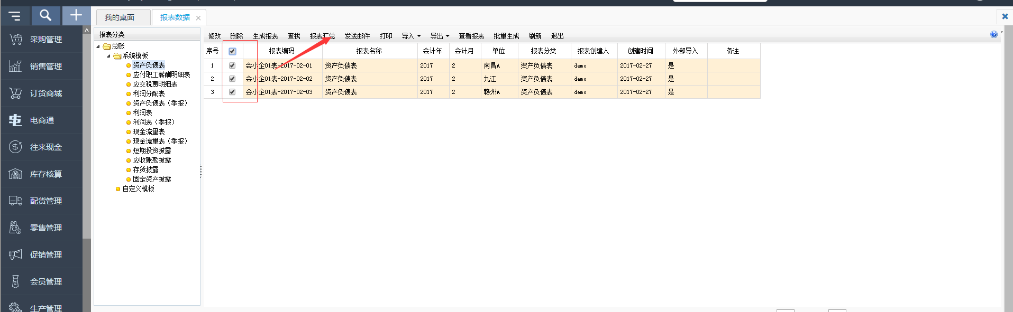Image resolution: width=1013 pixels, height=312 pixels.
Task: Open the 导出 dropdown menu
Action: (440, 36)
